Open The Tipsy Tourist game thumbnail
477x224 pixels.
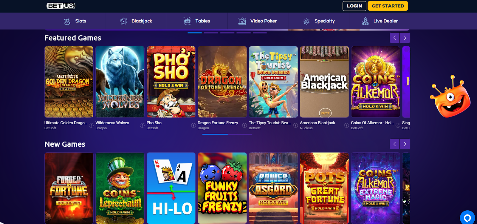pos(273,82)
